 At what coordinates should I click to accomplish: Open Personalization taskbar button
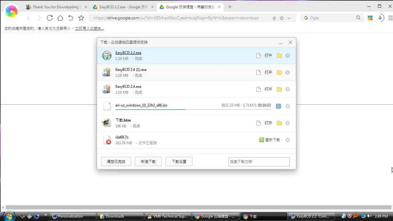coord(72,216)
